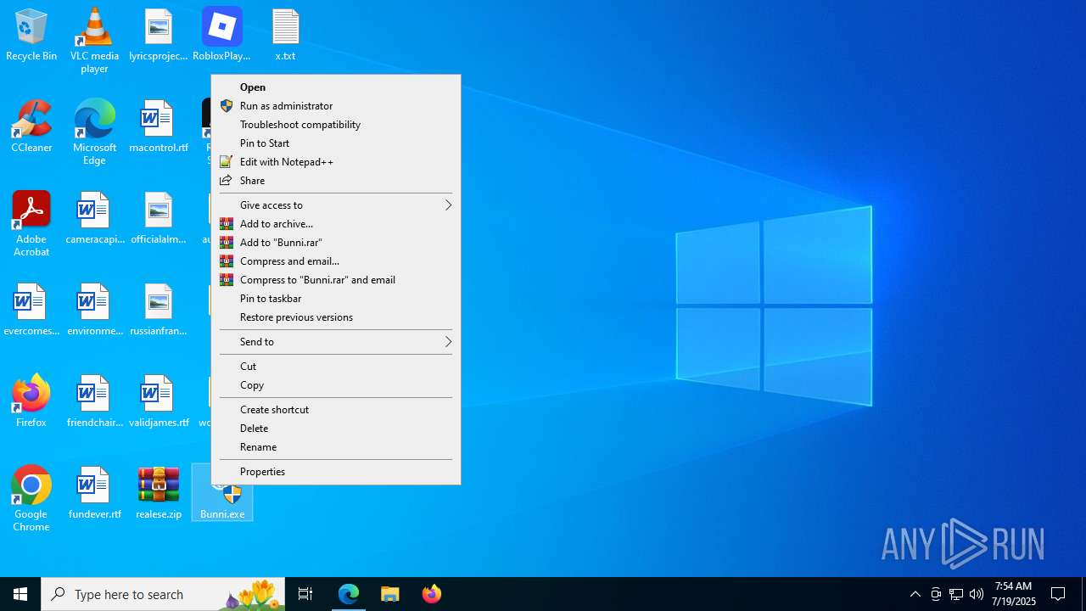Select the Bunni.exe desktop icon

222,502
